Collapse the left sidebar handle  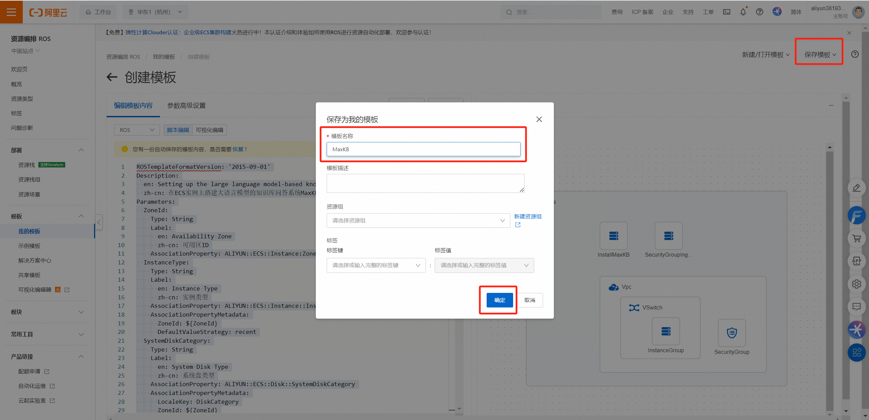(x=99, y=222)
